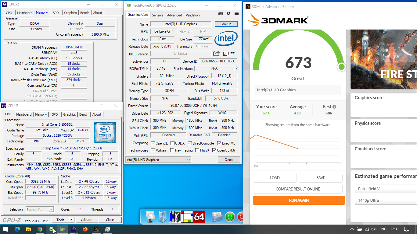Switch to the Validation tab in GPU-Z
Screen dimensions: 417x234
[193, 15]
